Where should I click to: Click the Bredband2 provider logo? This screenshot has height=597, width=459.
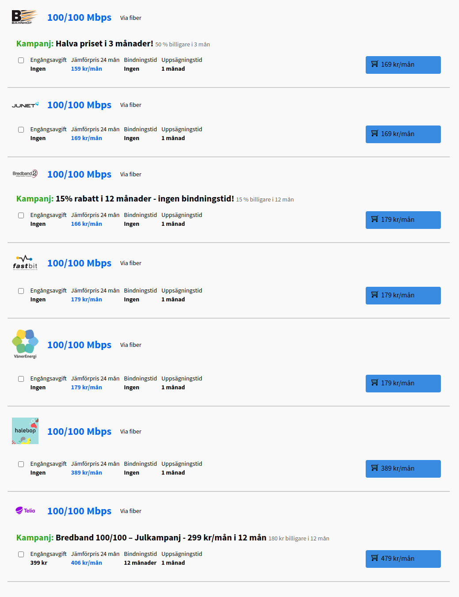click(25, 174)
